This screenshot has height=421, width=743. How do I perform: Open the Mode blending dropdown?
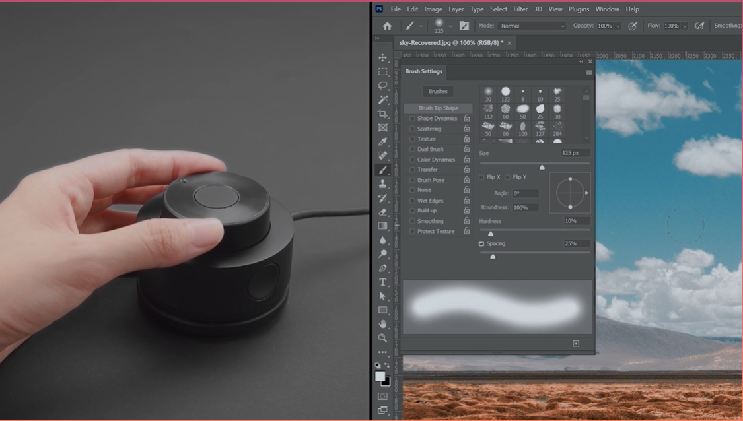coord(532,26)
